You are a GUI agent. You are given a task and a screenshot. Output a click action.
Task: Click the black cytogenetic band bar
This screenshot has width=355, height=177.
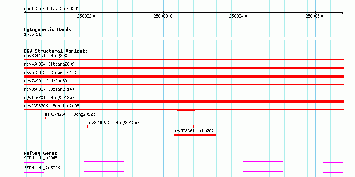click(183, 39)
